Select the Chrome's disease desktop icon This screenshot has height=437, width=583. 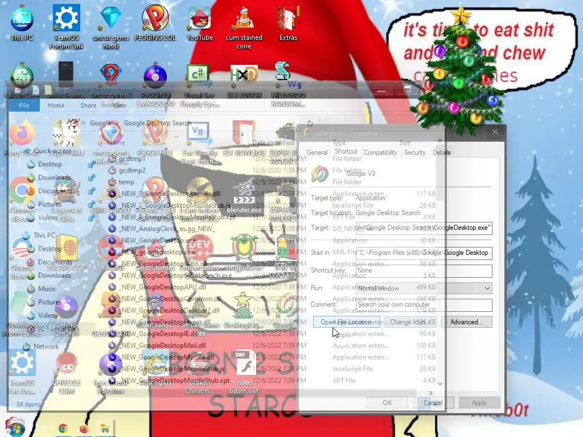point(22,199)
